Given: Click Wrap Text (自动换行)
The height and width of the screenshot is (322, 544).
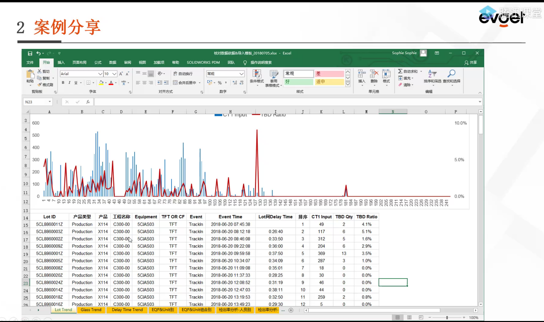Looking at the screenshot, I should click(183, 73).
